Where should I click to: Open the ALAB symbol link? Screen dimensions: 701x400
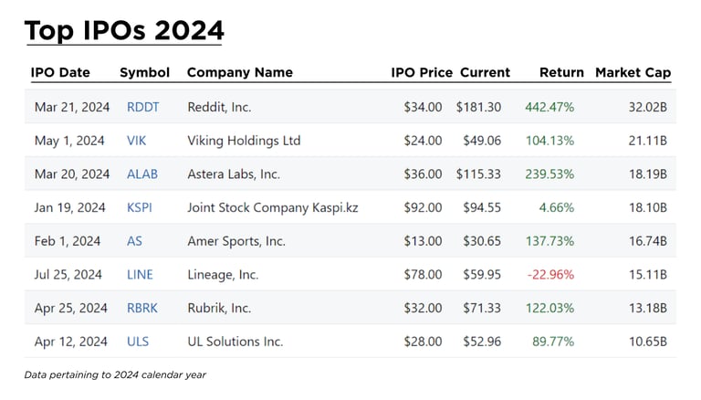click(x=142, y=174)
